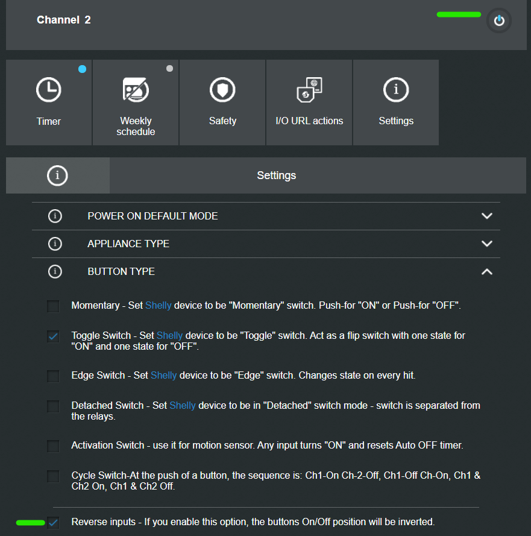Click the Shelly link in Toggle Switch description

(x=170, y=335)
